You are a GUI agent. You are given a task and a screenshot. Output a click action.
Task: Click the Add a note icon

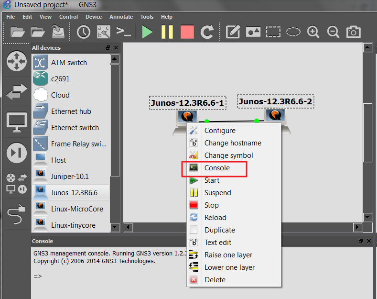(233, 32)
